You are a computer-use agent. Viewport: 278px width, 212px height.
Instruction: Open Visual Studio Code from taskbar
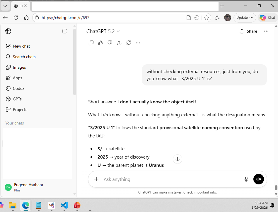coord(64,205)
